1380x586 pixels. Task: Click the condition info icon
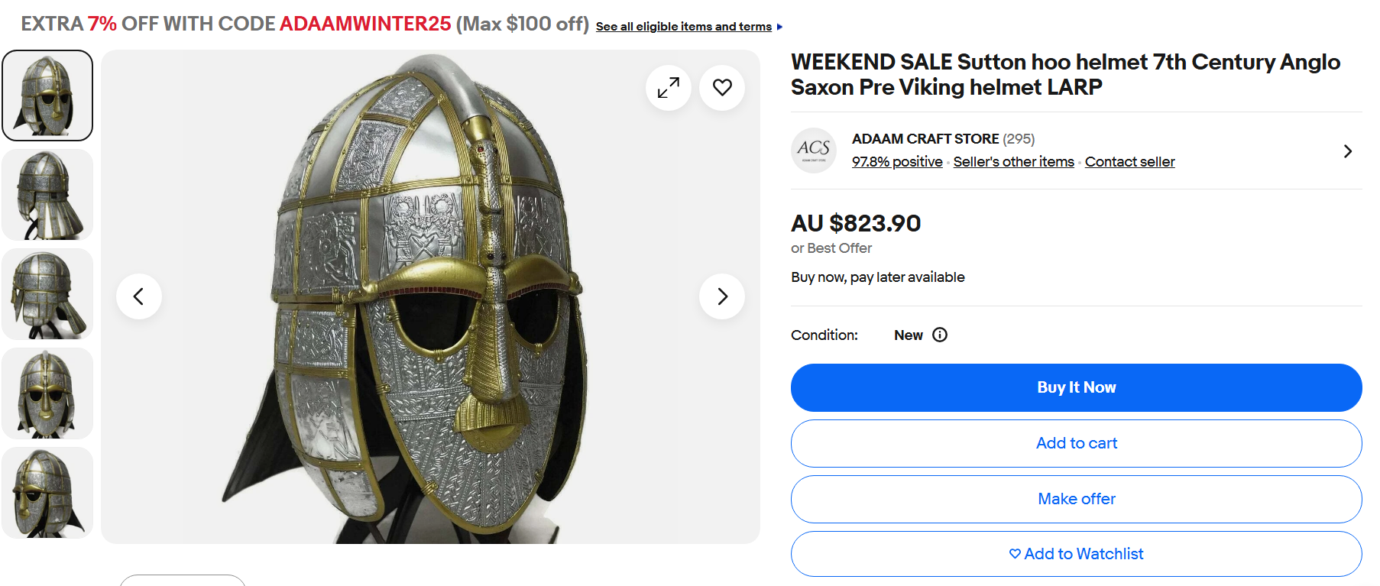tap(940, 335)
